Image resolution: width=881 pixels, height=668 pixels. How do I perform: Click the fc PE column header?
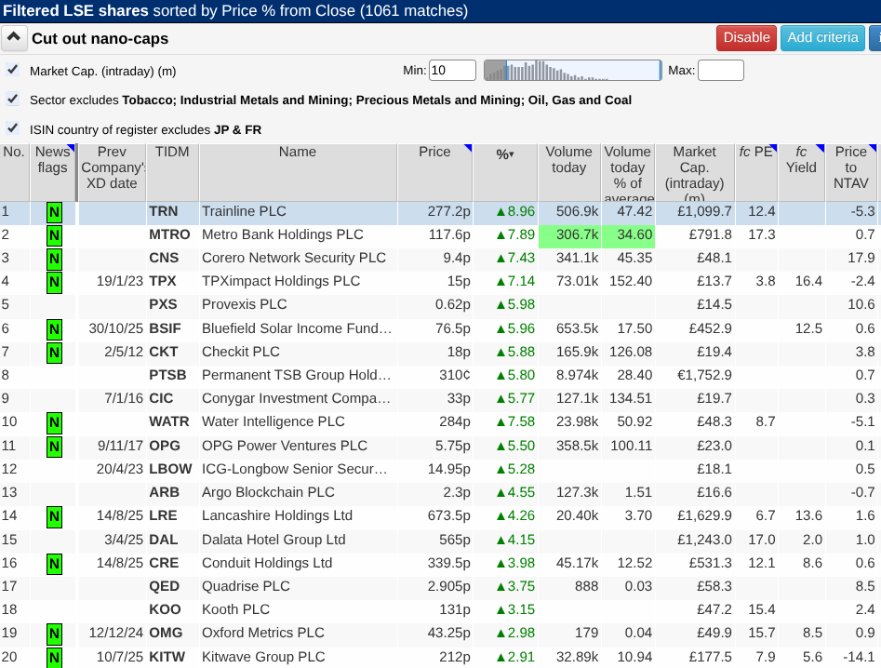coord(755,172)
